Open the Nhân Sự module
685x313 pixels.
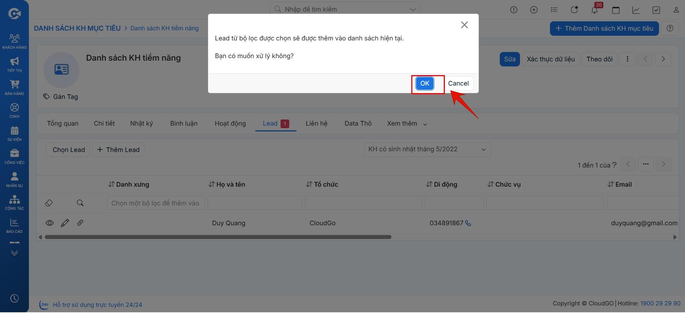[x=14, y=180]
